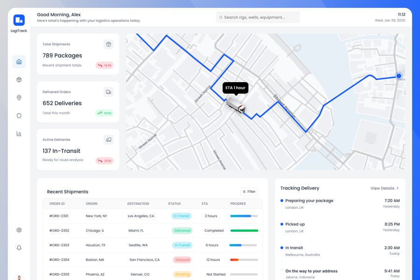
Task: Click the LogiTrack logo icon
Action: click(19, 20)
